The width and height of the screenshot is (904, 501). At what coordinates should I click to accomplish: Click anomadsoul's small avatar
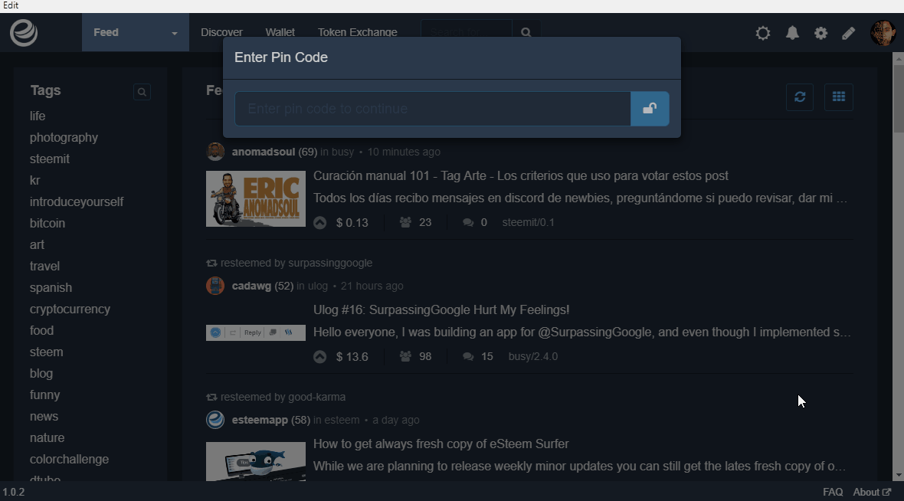coord(215,152)
